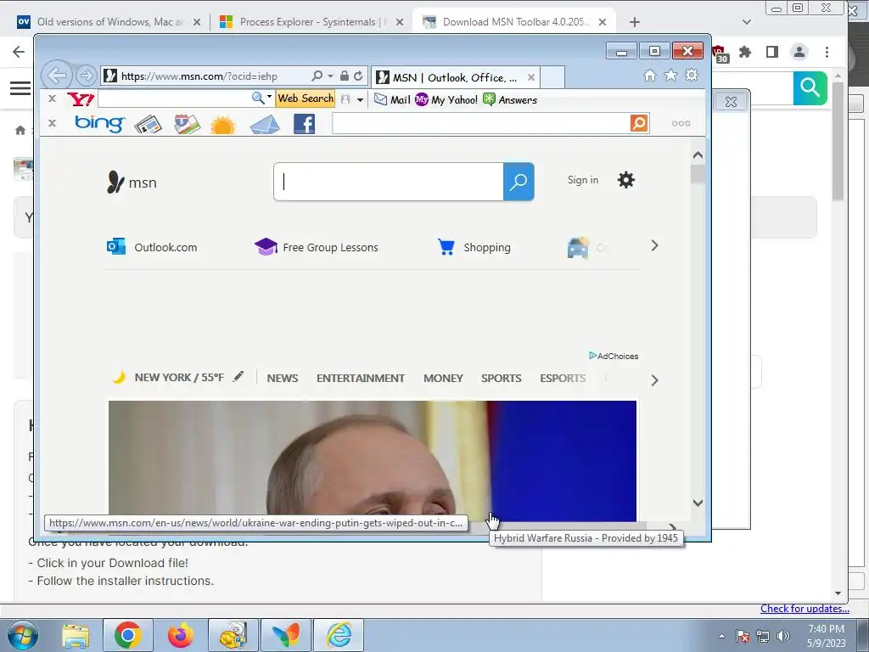Click the Yahoo toolbar magnifier icon
The width and height of the screenshot is (869, 652).
tap(258, 98)
